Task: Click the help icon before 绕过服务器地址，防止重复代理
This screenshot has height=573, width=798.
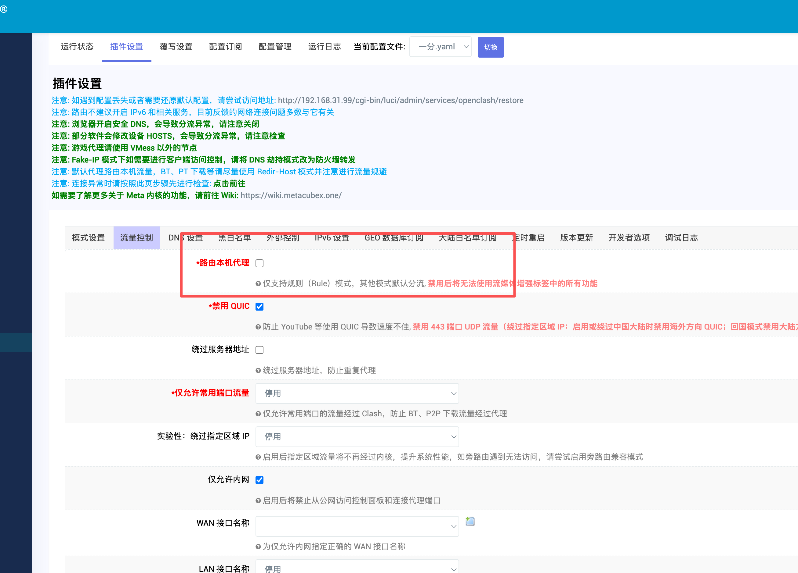Action: tap(258, 371)
